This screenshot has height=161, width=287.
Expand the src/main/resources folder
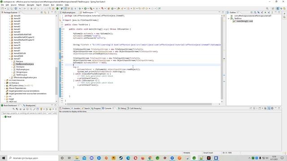tap(5, 80)
